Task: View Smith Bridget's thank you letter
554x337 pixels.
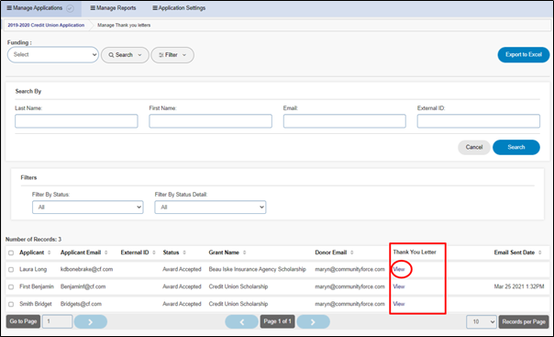Action: click(x=399, y=304)
